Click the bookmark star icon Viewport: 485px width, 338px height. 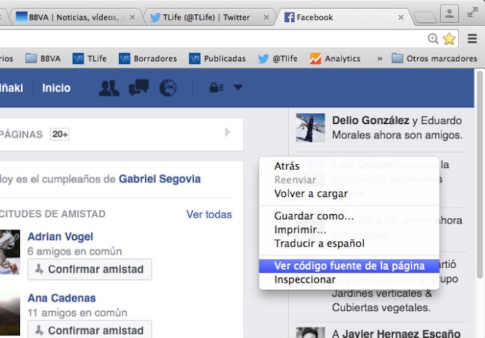click(x=449, y=39)
